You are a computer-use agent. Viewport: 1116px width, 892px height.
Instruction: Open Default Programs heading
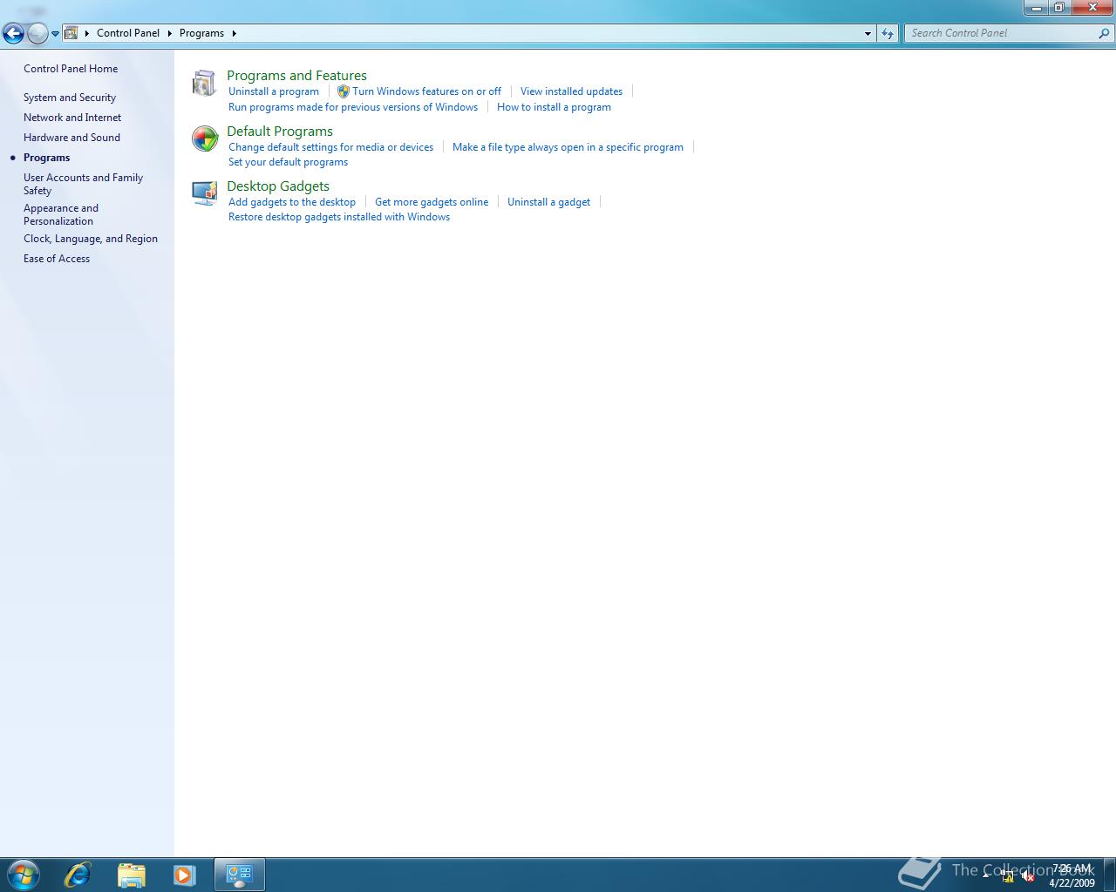pos(280,132)
